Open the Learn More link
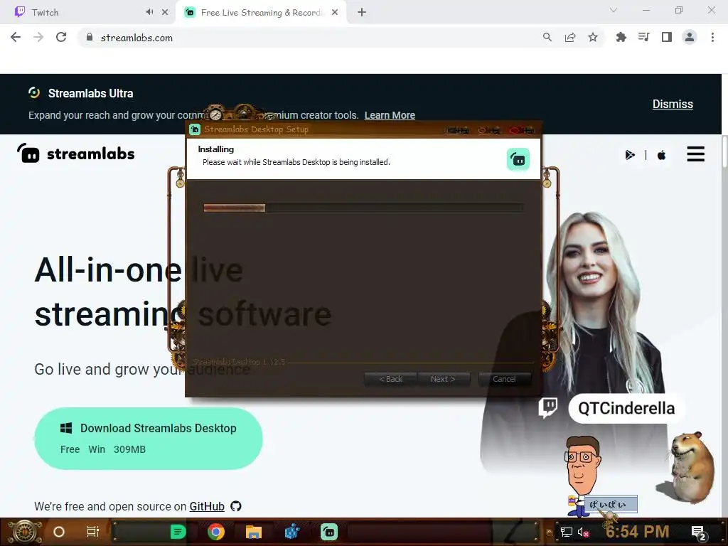Screen dimensions: 728x546 pyautogui.click(x=390, y=115)
